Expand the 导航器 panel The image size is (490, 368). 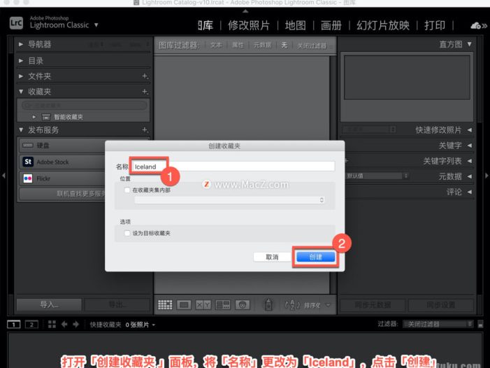21,44
